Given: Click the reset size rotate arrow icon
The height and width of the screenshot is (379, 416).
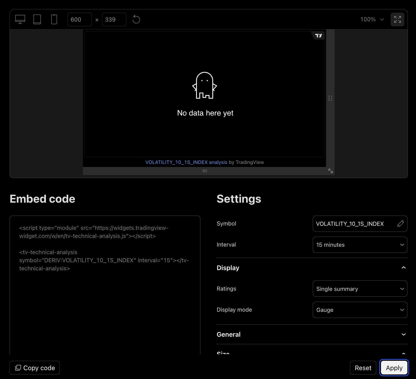Looking at the screenshot, I should [136, 20].
